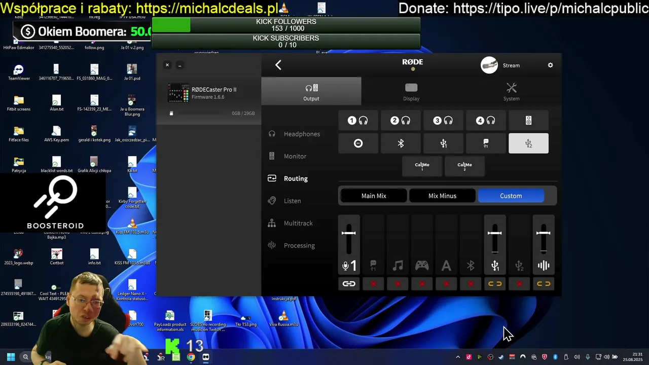Select the Certbot desktop icon
Screen dimensions: 649x365
pyautogui.click(x=57, y=257)
